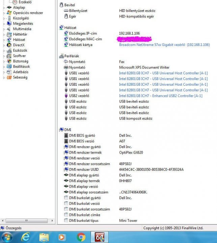217x243 pixels.
Task: Open Internet Explorer from the taskbar
Action: (x=26, y=237)
